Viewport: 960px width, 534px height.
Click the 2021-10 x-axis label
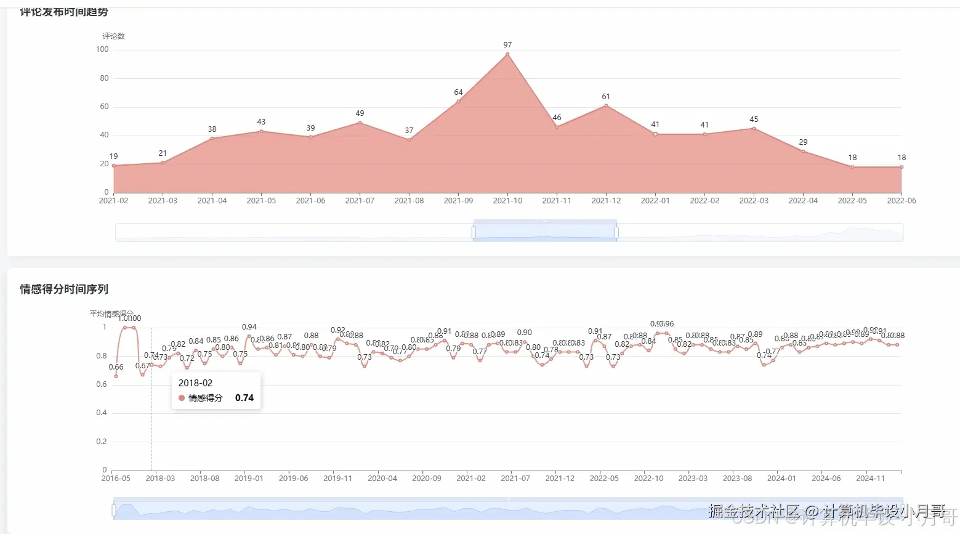coord(507,201)
